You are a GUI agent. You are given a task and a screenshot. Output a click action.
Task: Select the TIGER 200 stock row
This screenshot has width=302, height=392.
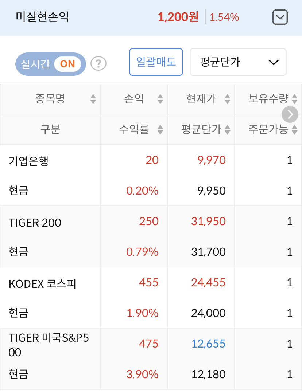pos(151,236)
